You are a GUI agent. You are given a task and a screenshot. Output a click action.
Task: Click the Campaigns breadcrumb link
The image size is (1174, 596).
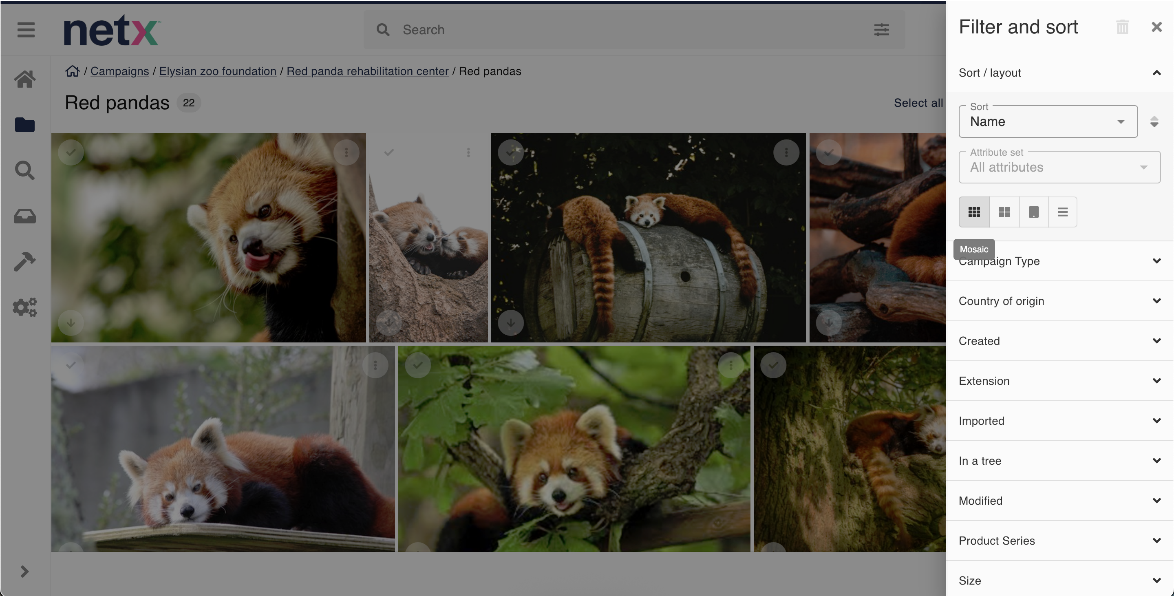pyautogui.click(x=119, y=71)
